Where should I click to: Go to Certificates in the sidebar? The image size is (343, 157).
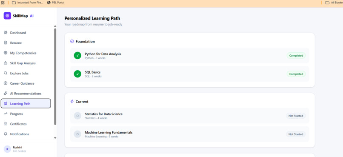click(x=26, y=124)
